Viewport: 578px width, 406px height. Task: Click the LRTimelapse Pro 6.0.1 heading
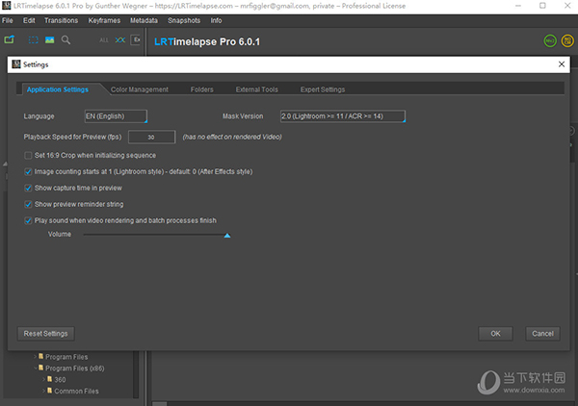tap(207, 41)
